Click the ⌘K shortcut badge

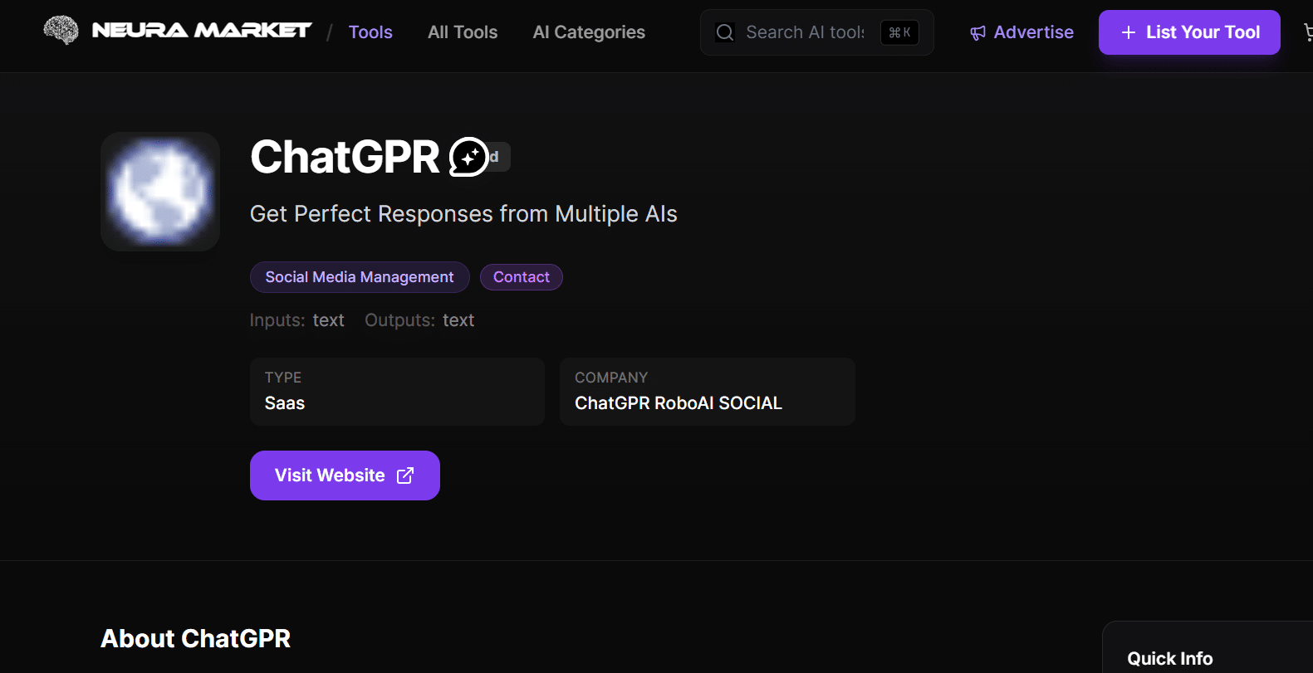coord(899,32)
